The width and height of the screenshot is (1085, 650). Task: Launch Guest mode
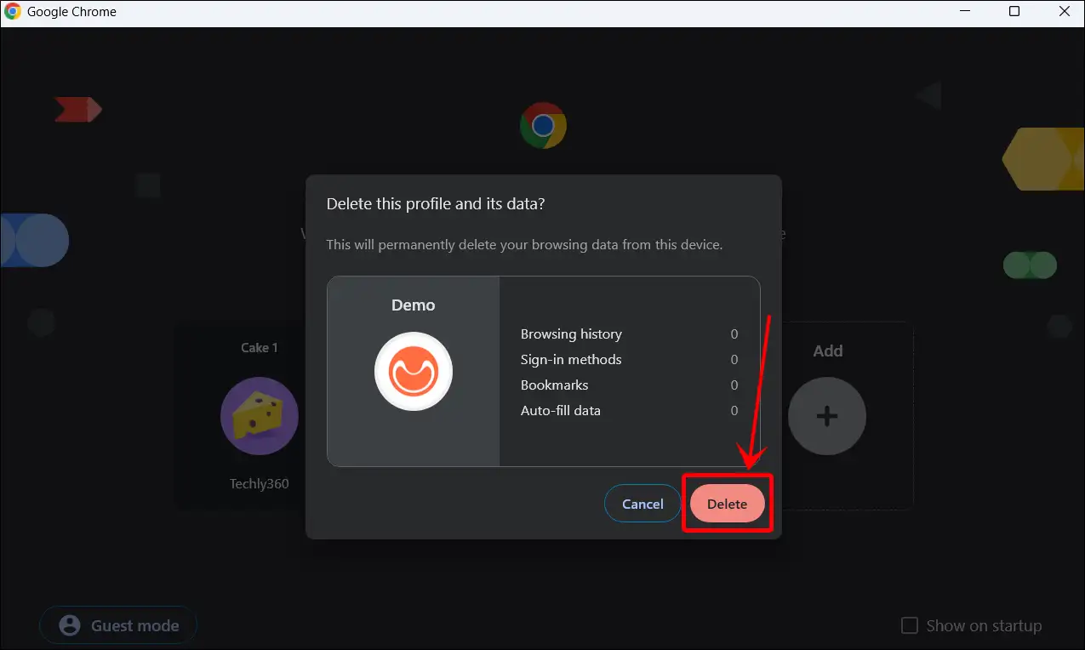(118, 625)
